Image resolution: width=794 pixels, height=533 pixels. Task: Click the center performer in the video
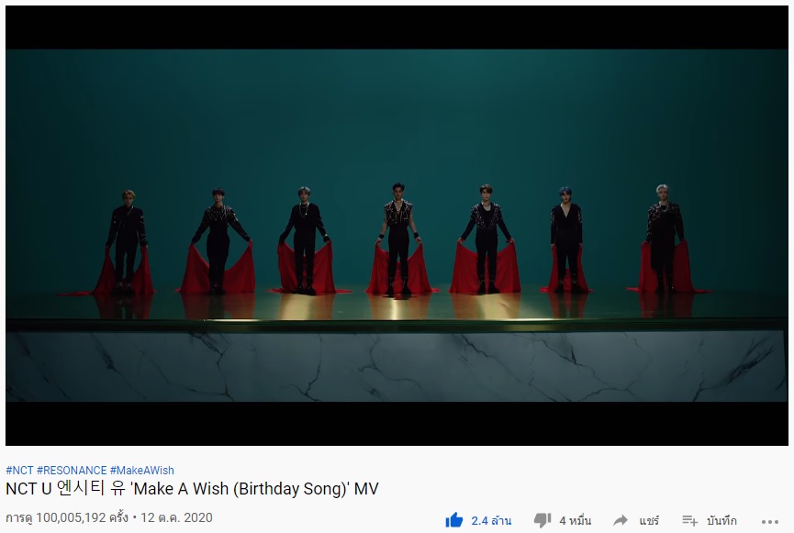click(398, 239)
